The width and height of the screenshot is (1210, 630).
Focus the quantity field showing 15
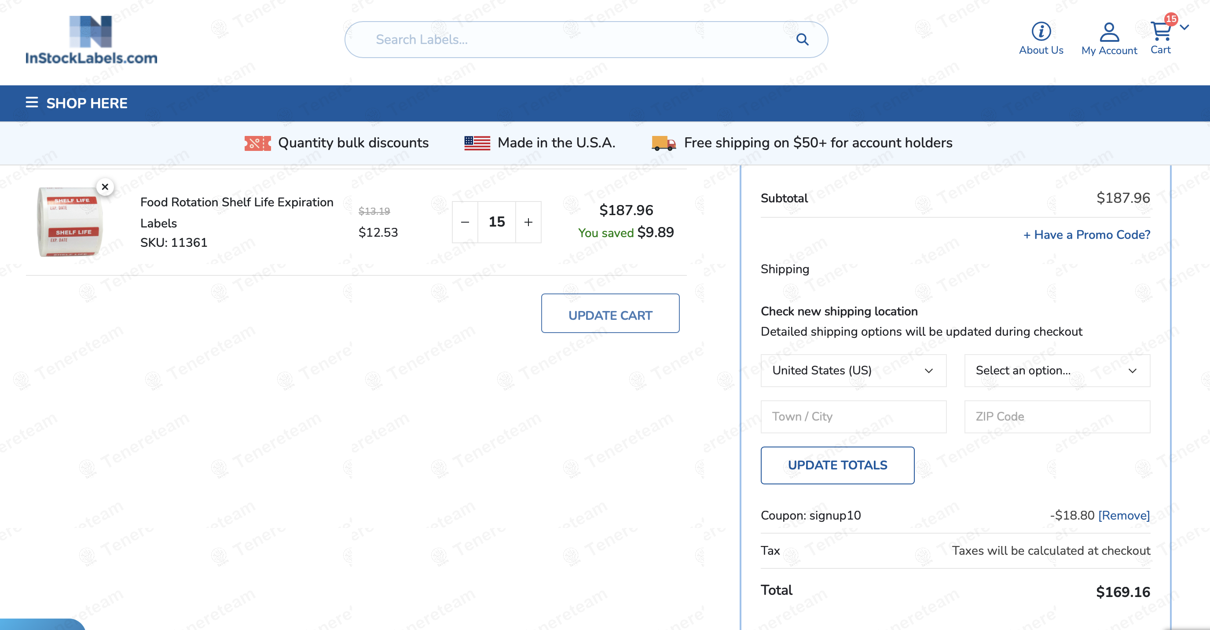click(x=496, y=222)
